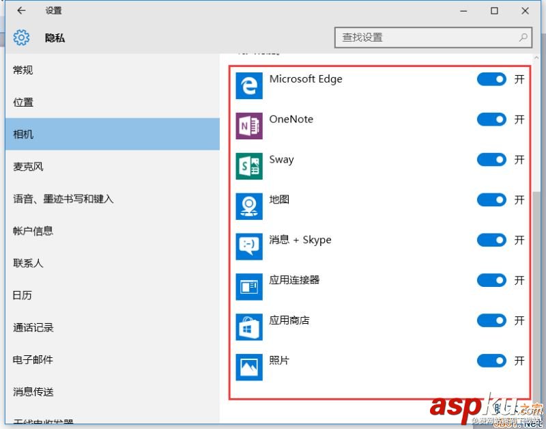Image resolution: width=546 pixels, height=429 pixels.
Task: Maximize the Settings window
Action: pos(494,11)
